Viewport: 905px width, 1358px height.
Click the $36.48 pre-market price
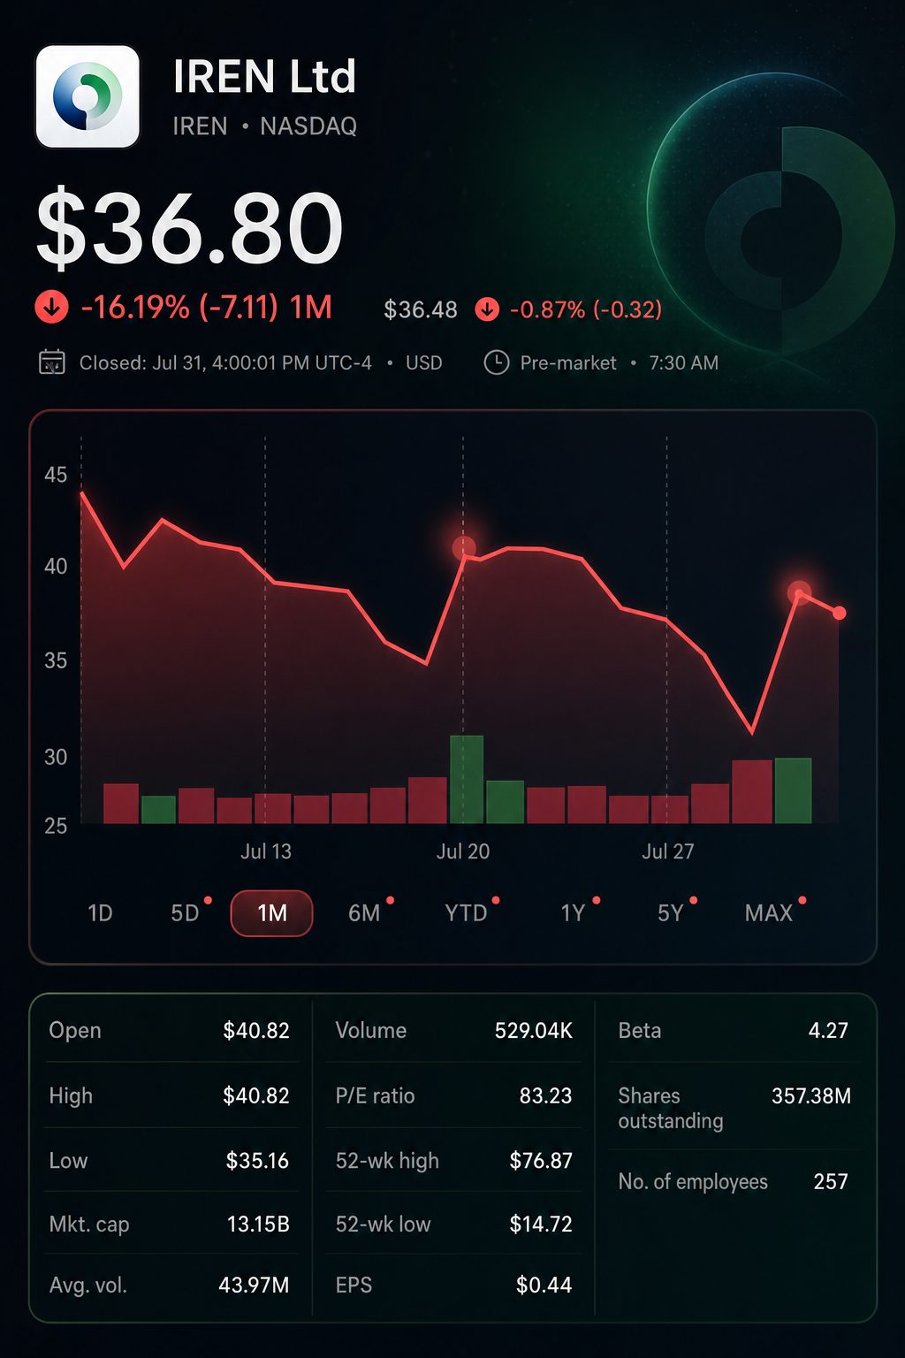(x=421, y=309)
